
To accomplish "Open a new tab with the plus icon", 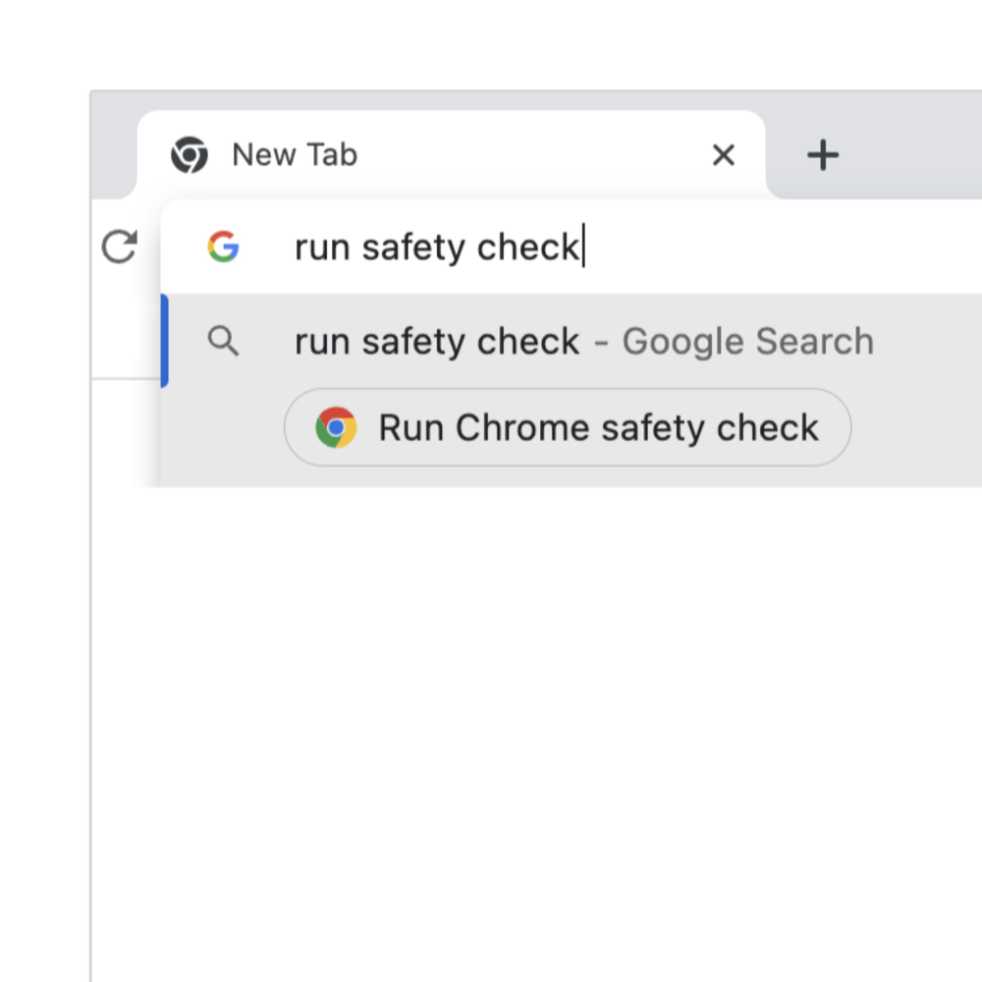I will point(823,154).
